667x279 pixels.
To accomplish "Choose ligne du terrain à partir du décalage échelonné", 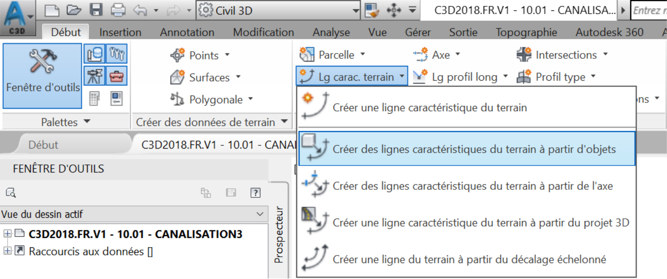I will pos(466,259).
